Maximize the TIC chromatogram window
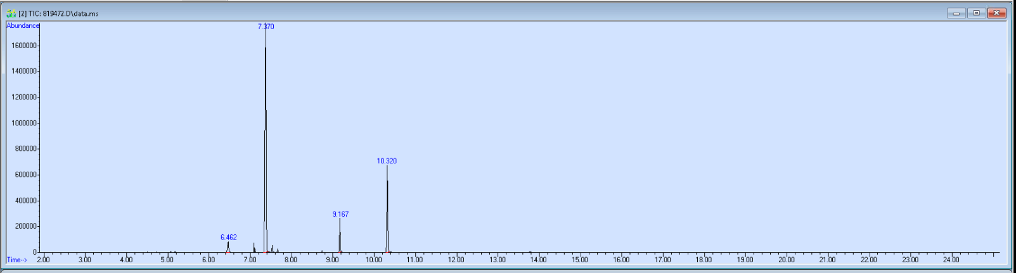 click(976, 13)
